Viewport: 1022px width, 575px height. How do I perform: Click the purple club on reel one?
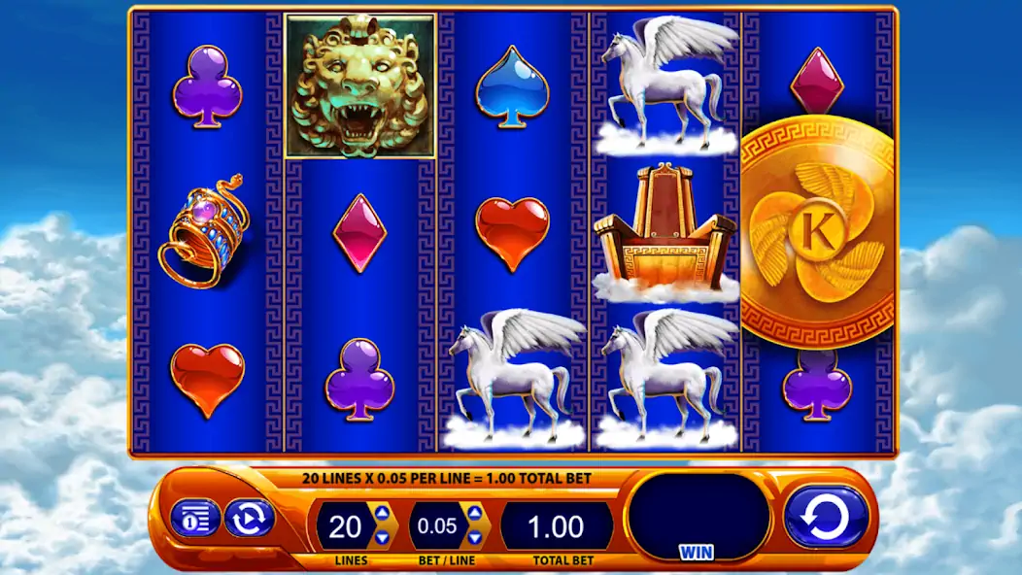pos(208,86)
